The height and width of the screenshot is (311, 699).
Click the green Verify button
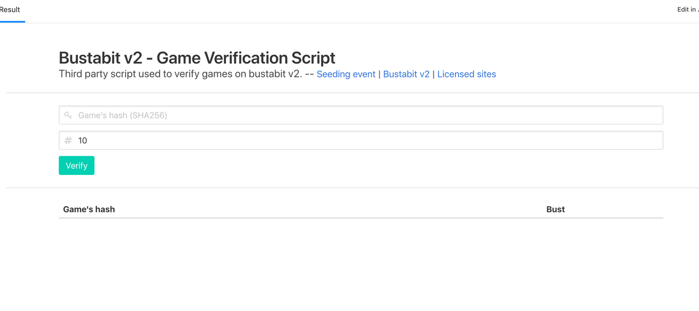pyautogui.click(x=76, y=166)
